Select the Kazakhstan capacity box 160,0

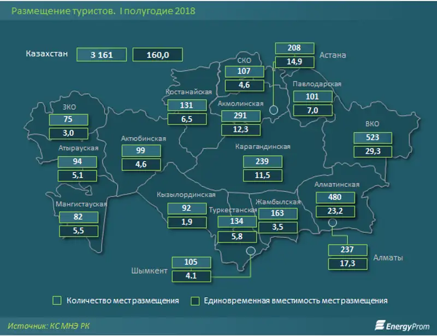[x=157, y=55]
